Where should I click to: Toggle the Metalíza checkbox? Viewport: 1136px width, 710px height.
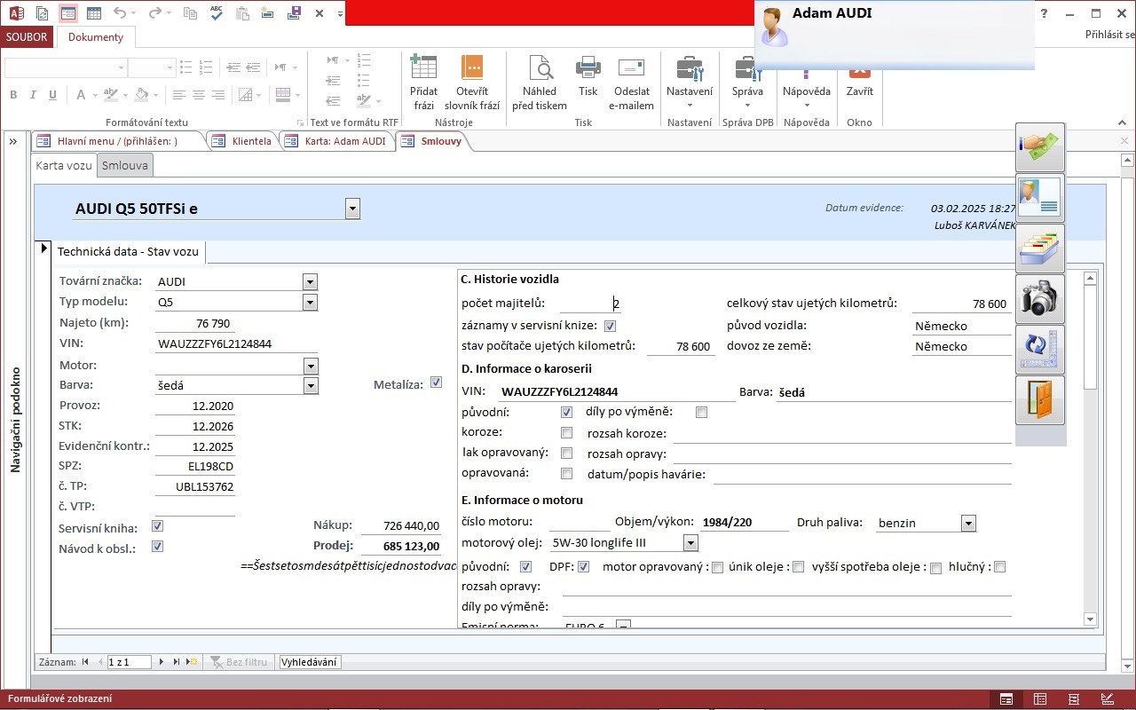436,382
